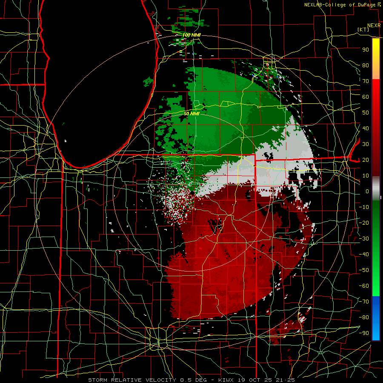Click the 100 NMI range ring label
The height and width of the screenshot is (383, 383).
[191, 35]
